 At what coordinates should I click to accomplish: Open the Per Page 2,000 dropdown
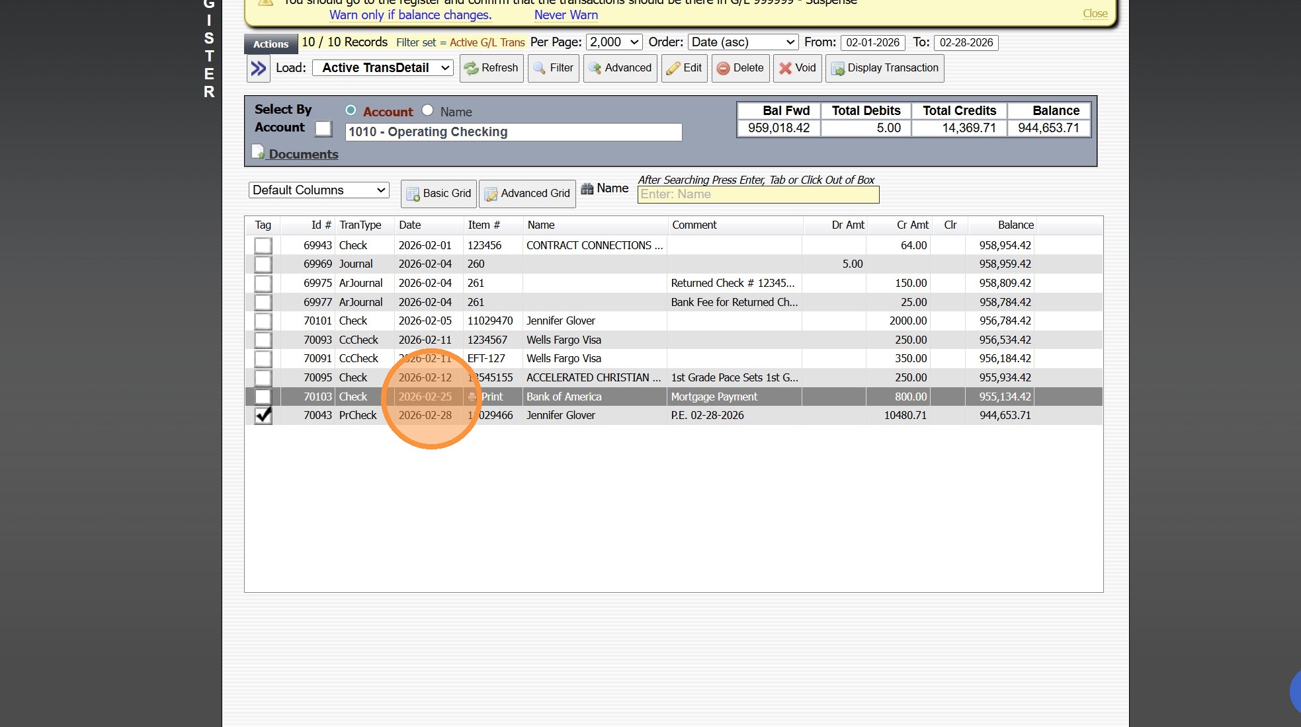(614, 42)
